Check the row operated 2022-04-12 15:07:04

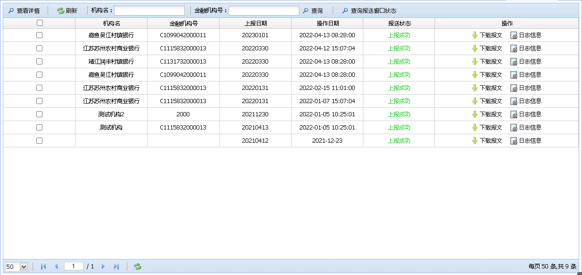click(39, 48)
